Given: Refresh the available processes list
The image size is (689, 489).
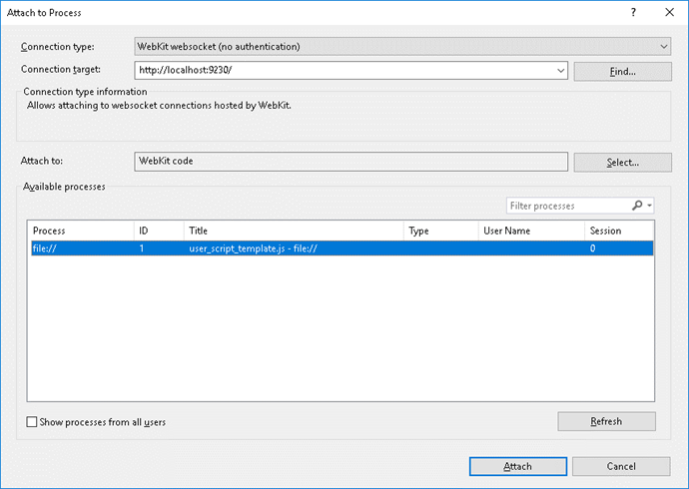Looking at the screenshot, I should coord(606,421).
